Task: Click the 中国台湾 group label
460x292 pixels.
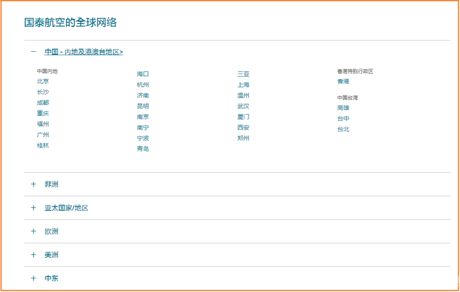Action: pos(348,98)
